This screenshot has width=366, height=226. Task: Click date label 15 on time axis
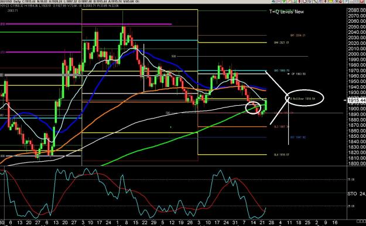[135, 222]
